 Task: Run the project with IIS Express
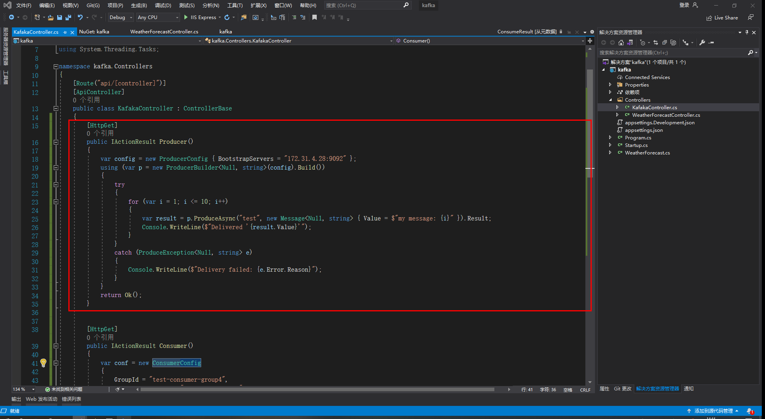(201, 17)
